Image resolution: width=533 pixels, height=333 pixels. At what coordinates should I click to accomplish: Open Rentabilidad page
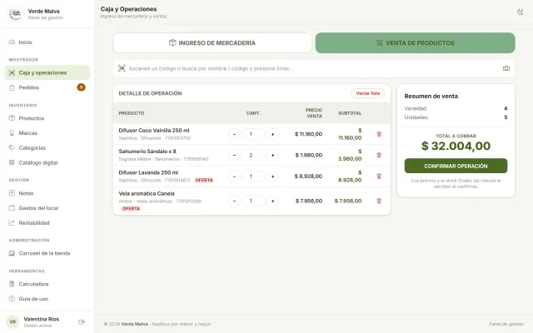47,223
